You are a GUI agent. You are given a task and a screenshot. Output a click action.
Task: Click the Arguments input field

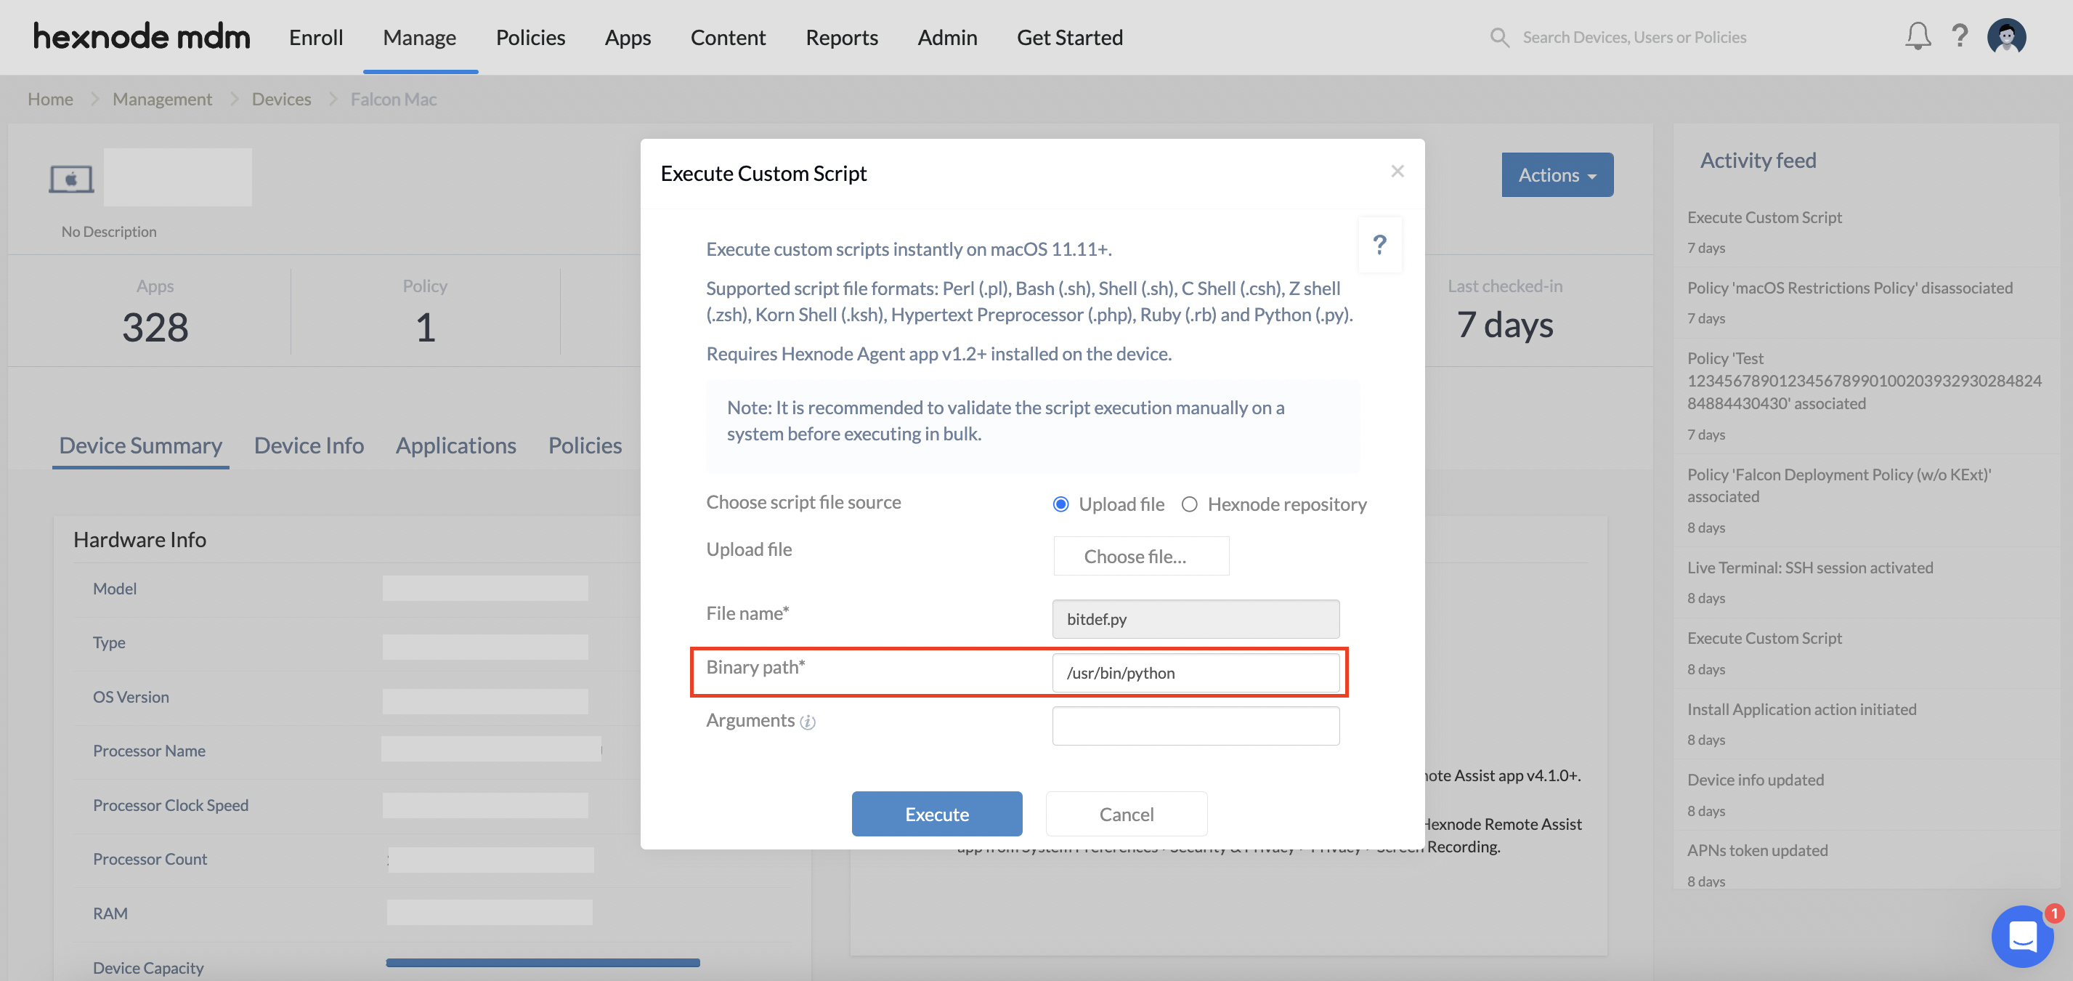click(x=1195, y=726)
